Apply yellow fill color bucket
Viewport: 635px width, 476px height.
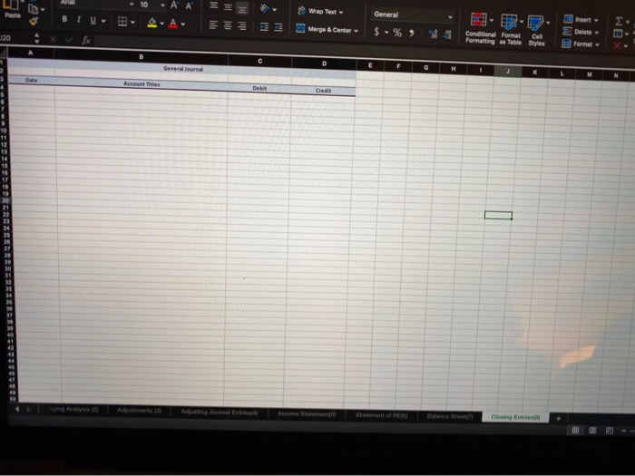click(151, 23)
